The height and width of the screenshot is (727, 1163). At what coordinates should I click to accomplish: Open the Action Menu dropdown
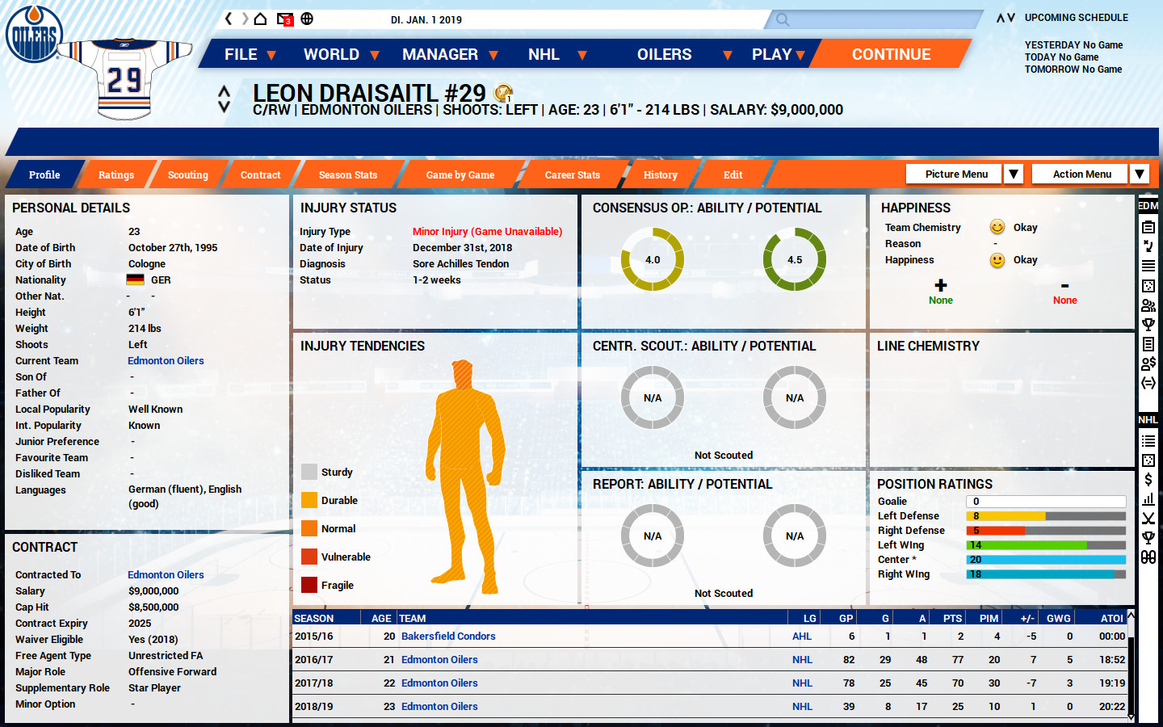point(1079,174)
